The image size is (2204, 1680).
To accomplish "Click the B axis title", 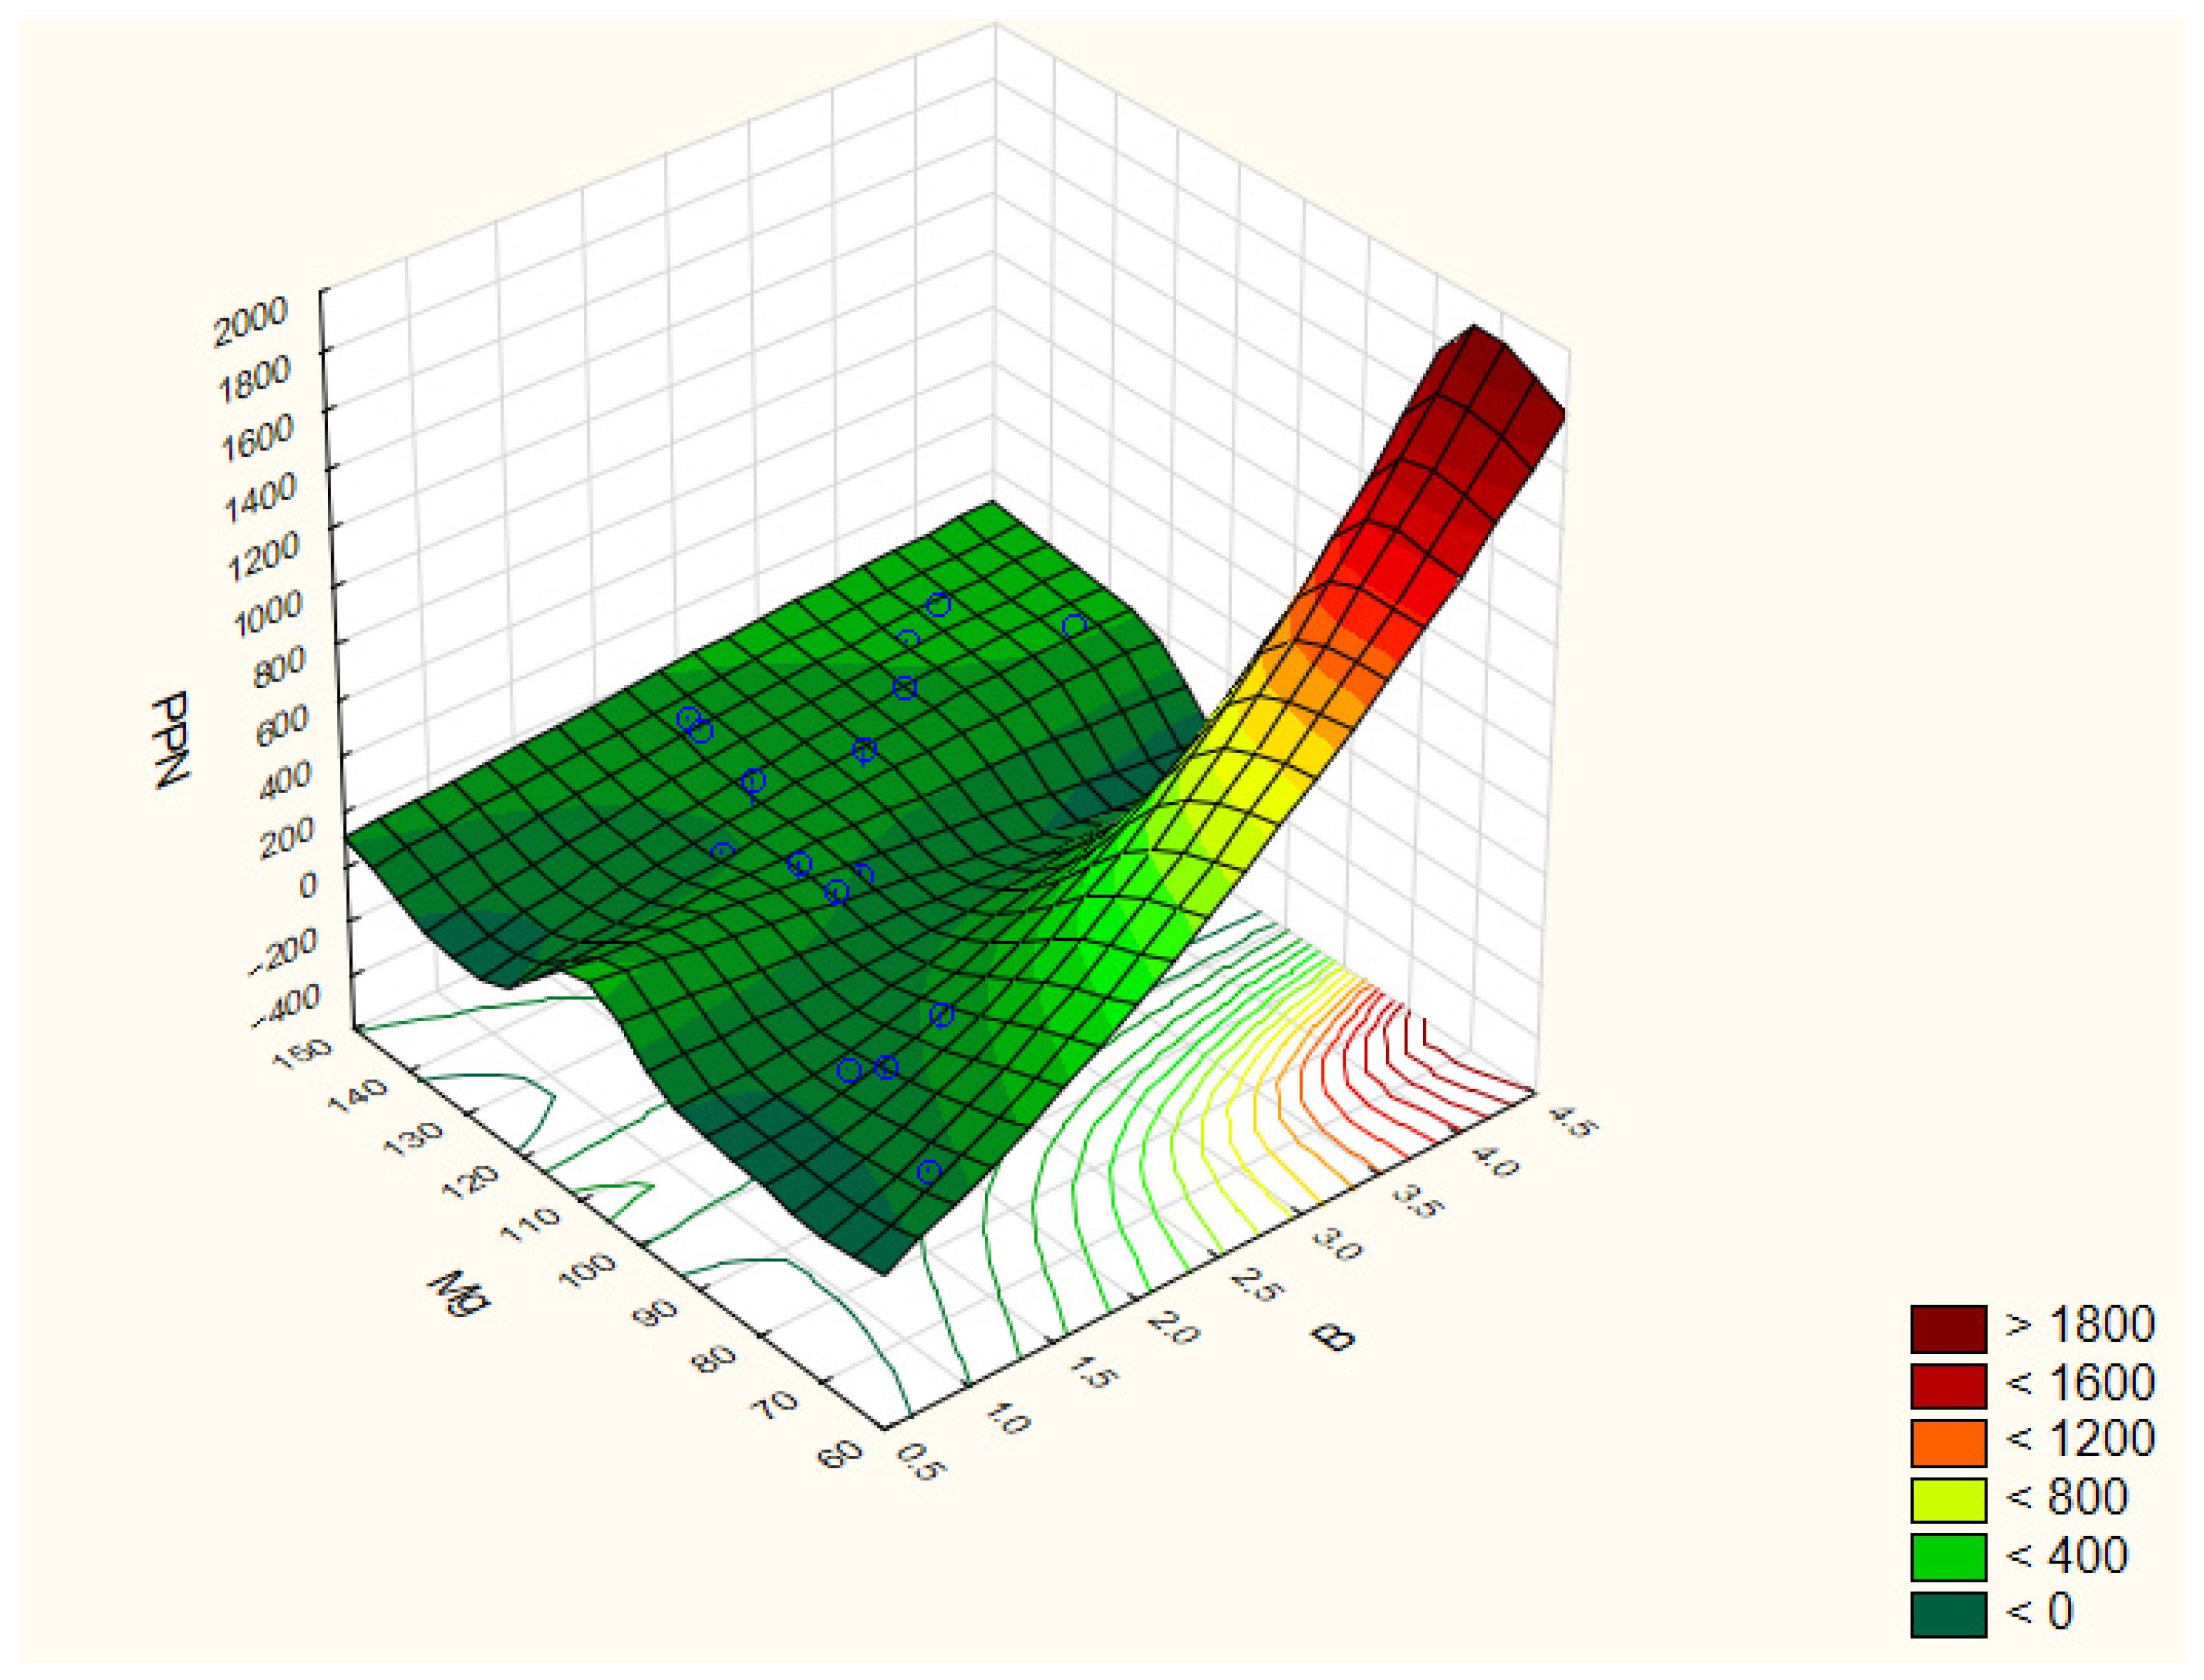I will [1332, 1337].
